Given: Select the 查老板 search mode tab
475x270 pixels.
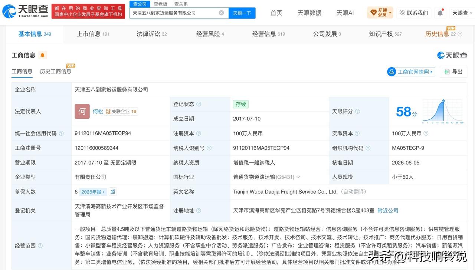Looking at the screenshot, I should point(160,4).
